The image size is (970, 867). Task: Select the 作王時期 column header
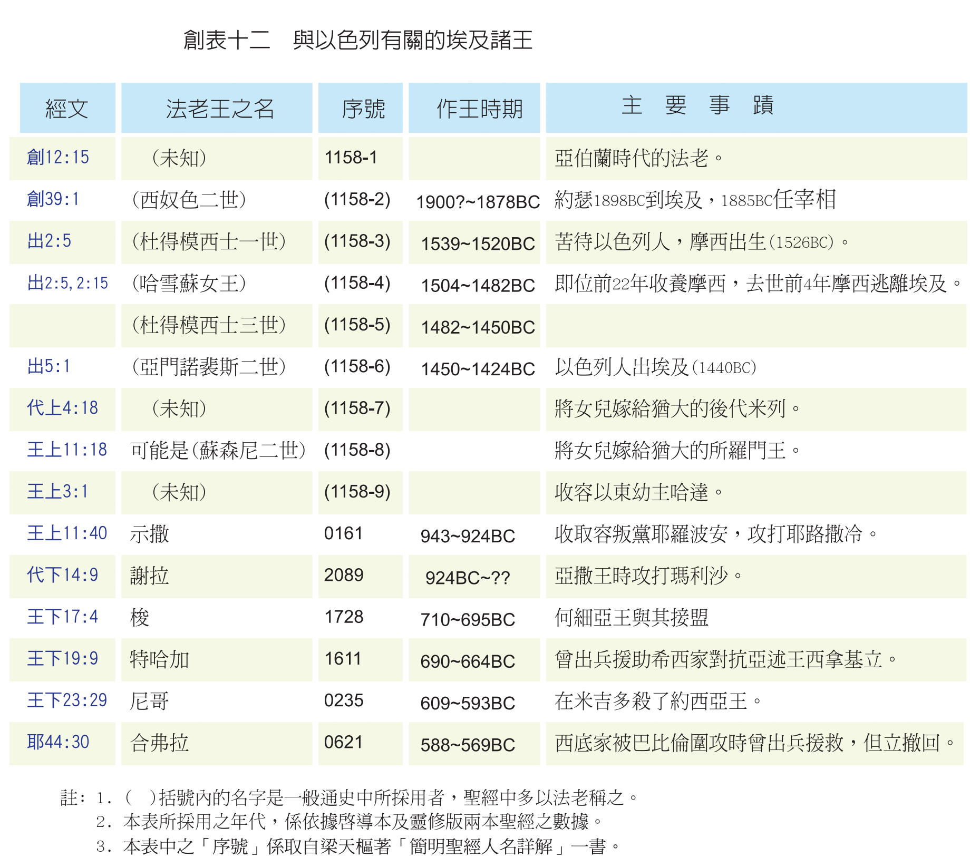click(479, 109)
